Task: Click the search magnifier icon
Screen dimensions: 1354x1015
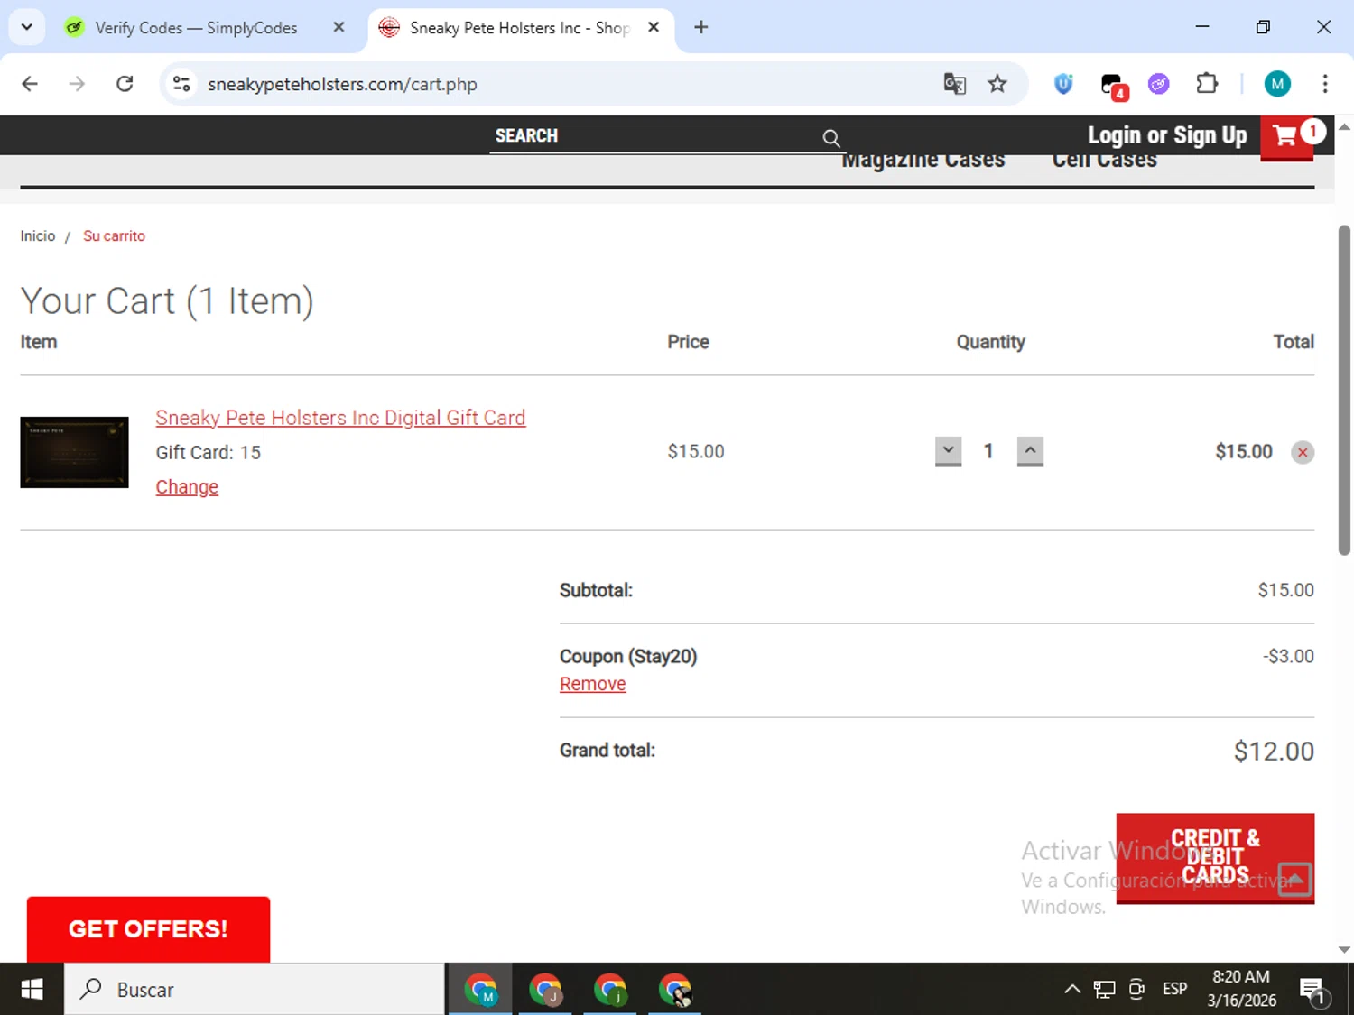Action: [831, 138]
